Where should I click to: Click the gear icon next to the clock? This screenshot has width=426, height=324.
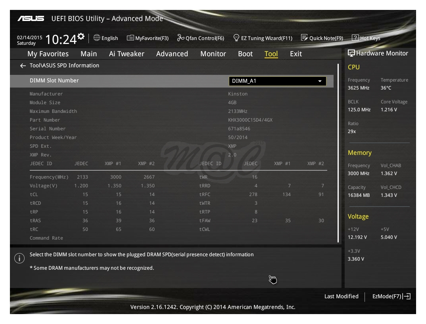[x=81, y=36]
